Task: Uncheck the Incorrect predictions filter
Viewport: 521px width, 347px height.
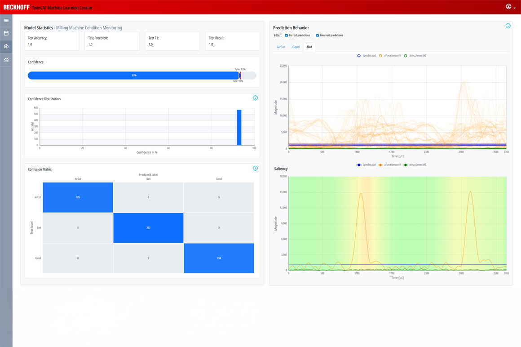Action: (x=318, y=36)
